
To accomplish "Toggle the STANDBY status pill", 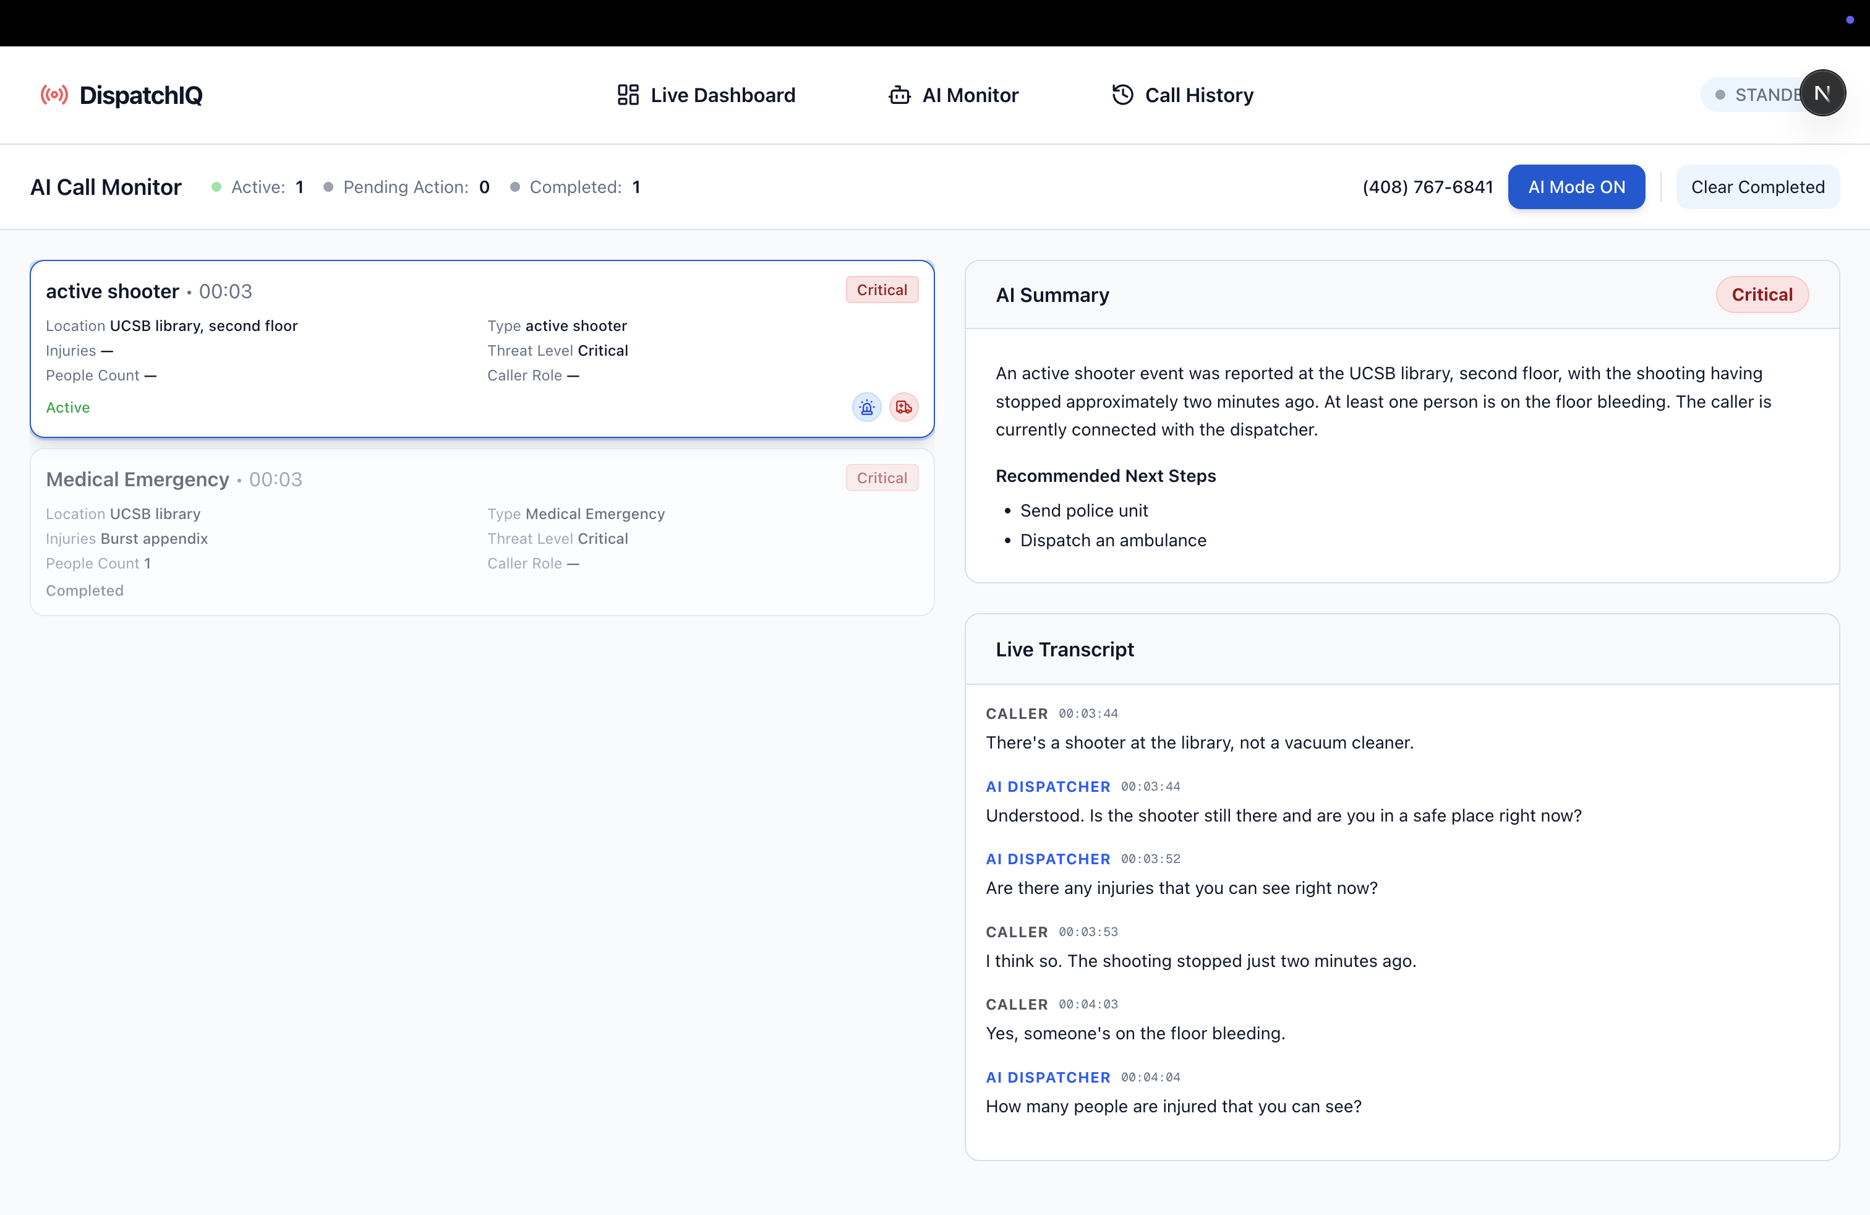I will [1756, 95].
